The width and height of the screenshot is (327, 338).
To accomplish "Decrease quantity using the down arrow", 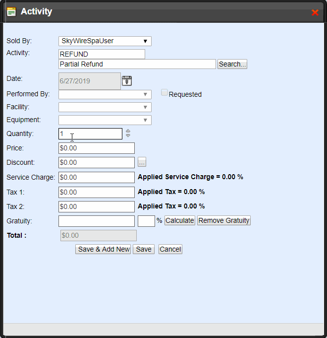I will pyautogui.click(x=128, y=135).
